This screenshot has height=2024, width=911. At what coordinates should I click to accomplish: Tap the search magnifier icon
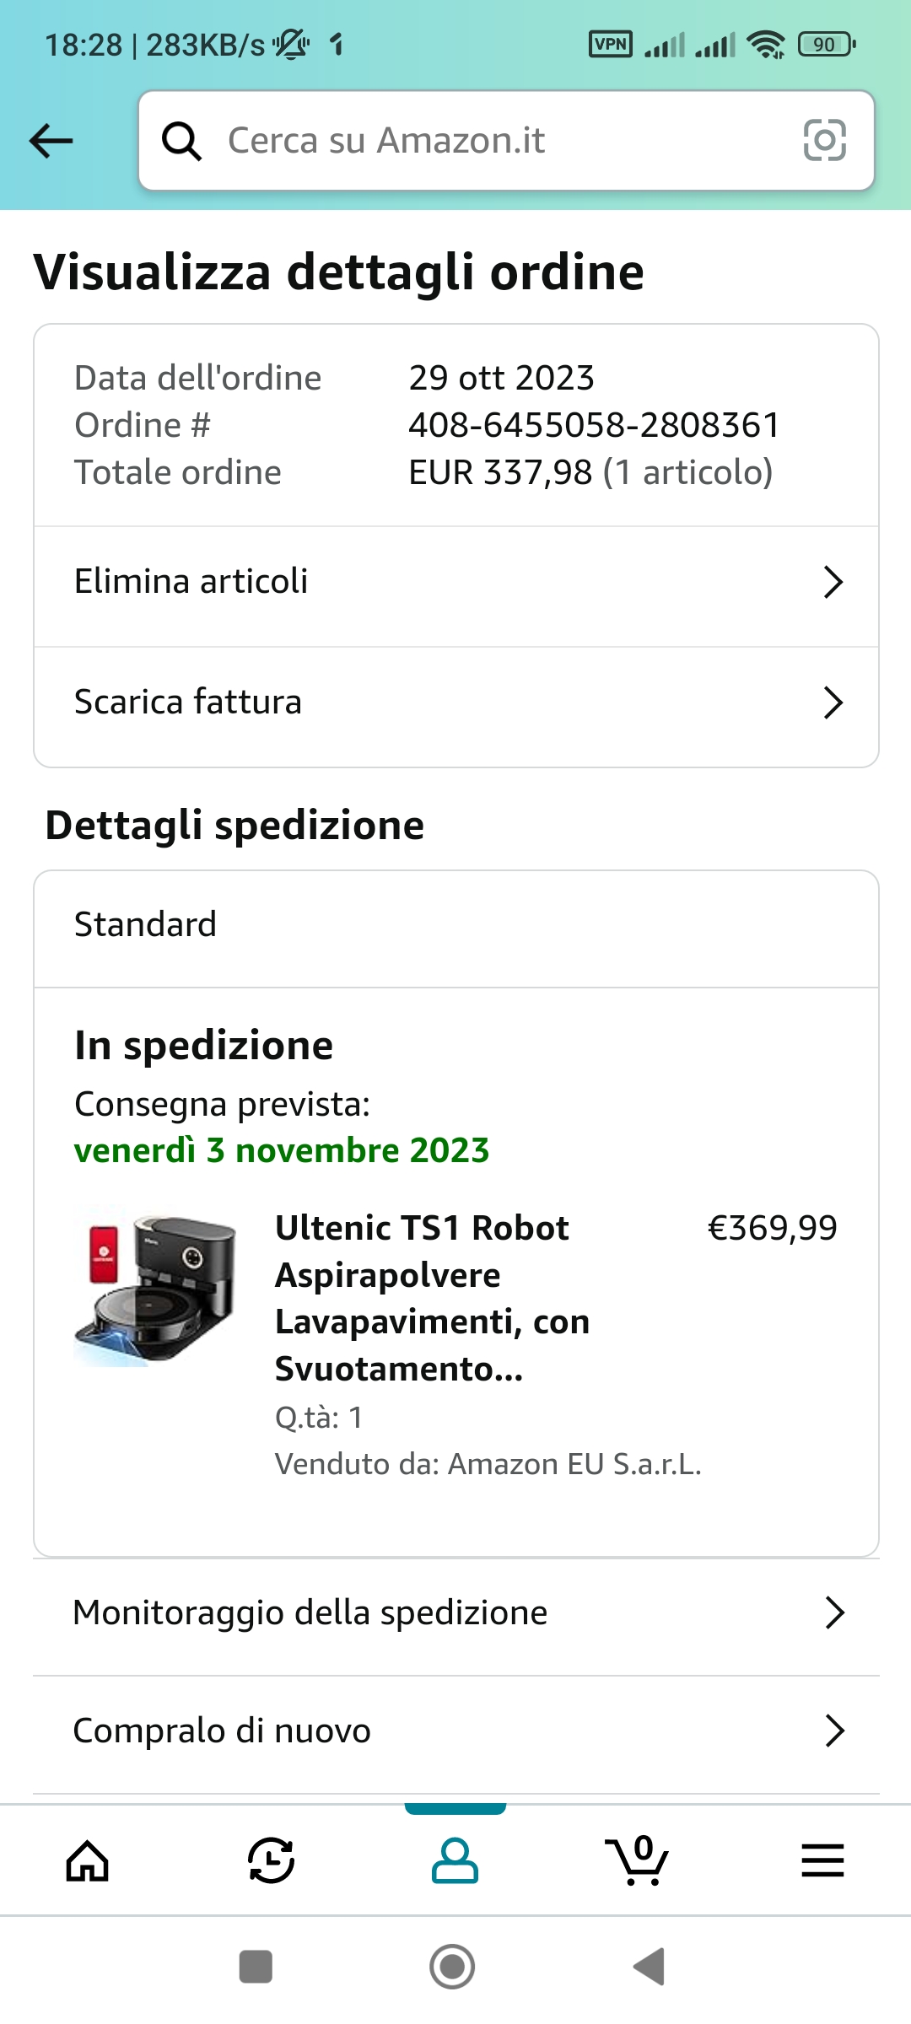[x=181, y=141]
